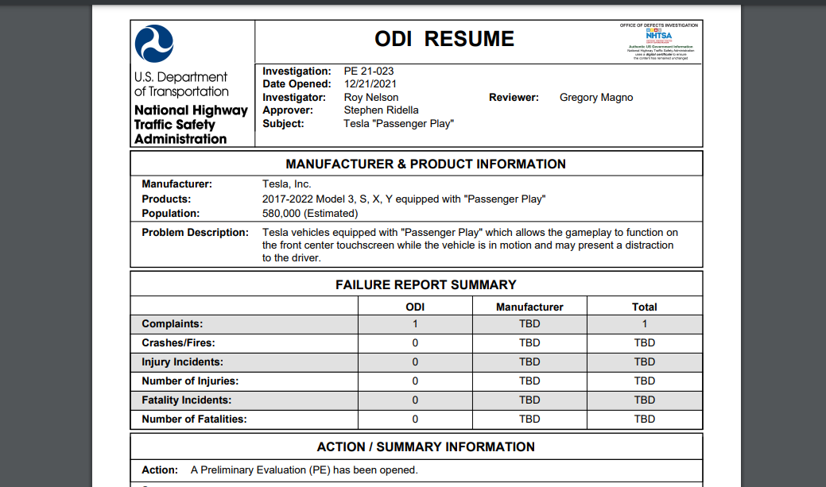Select approver name 'Stephen Ridella'
826x487 pixels.
pos(382,110)
